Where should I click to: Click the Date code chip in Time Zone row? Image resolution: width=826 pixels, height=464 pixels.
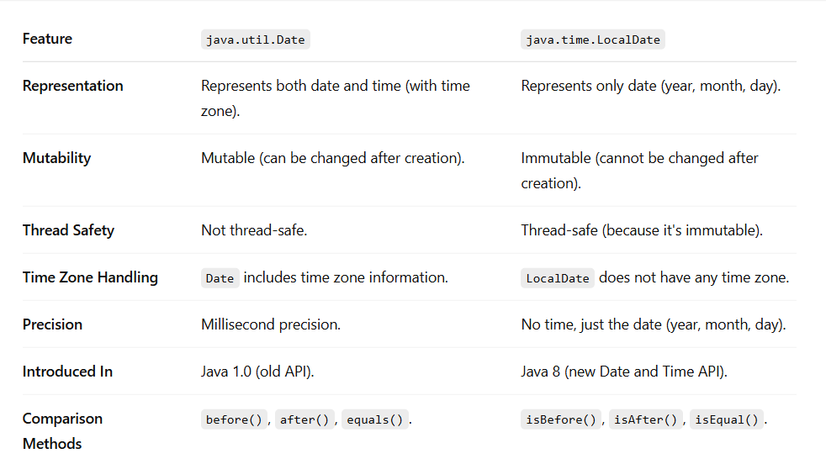click(x=220, y=278)
